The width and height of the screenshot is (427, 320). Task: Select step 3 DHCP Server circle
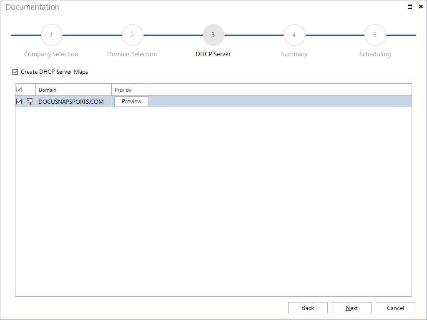click(213, 35)
